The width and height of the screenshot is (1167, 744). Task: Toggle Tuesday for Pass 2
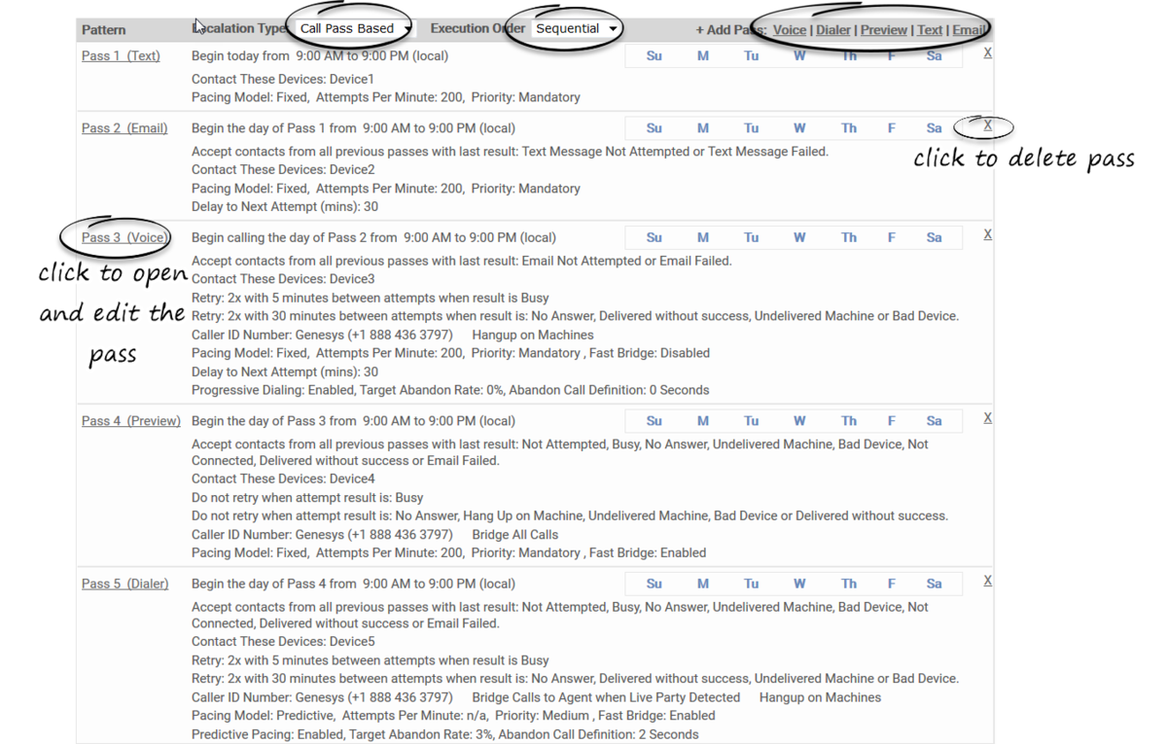(751, 128)
